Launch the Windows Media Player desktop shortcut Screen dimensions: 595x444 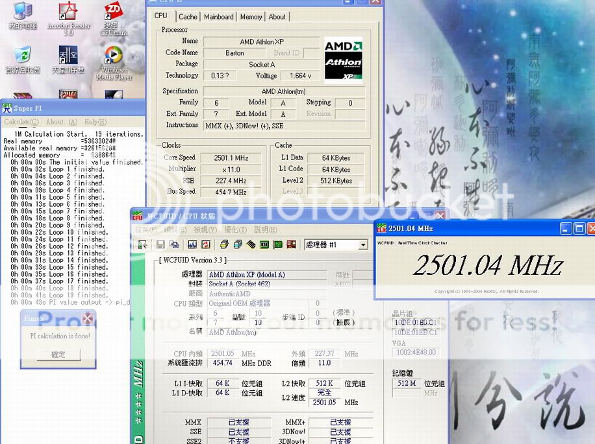[x=114, y=63]
